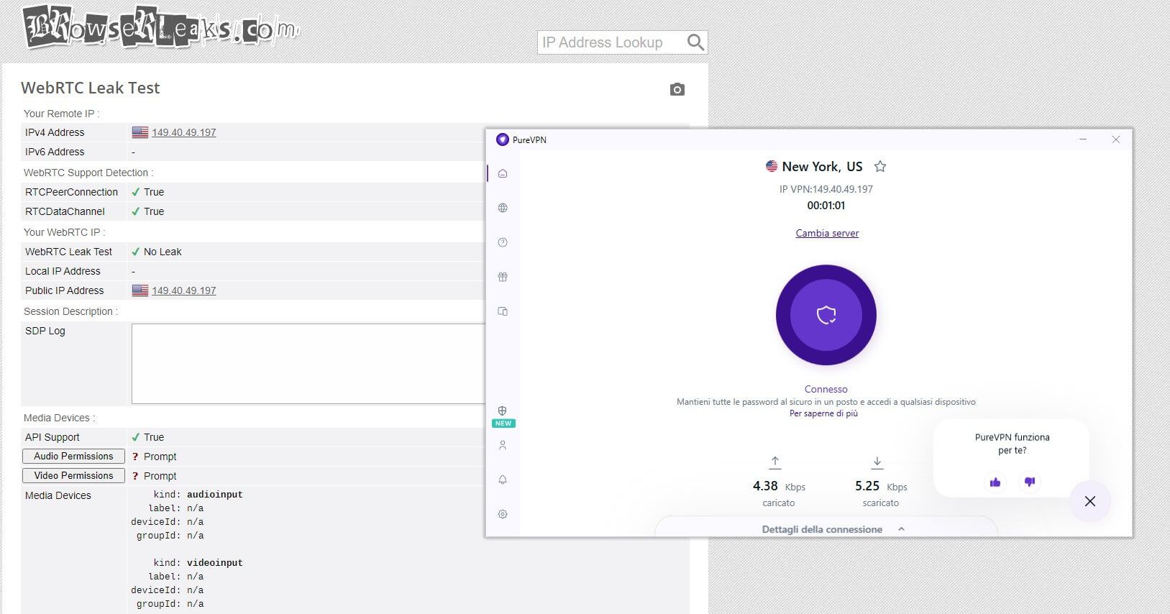Click the IP VPN:149.40.49.197 text

(x=826, y=189)
